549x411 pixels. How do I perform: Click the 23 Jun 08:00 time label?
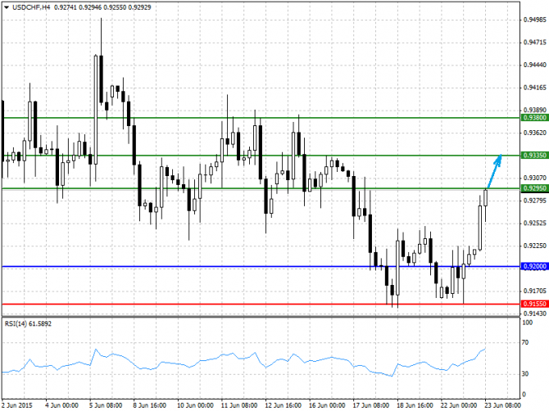(x=503, y=405)
